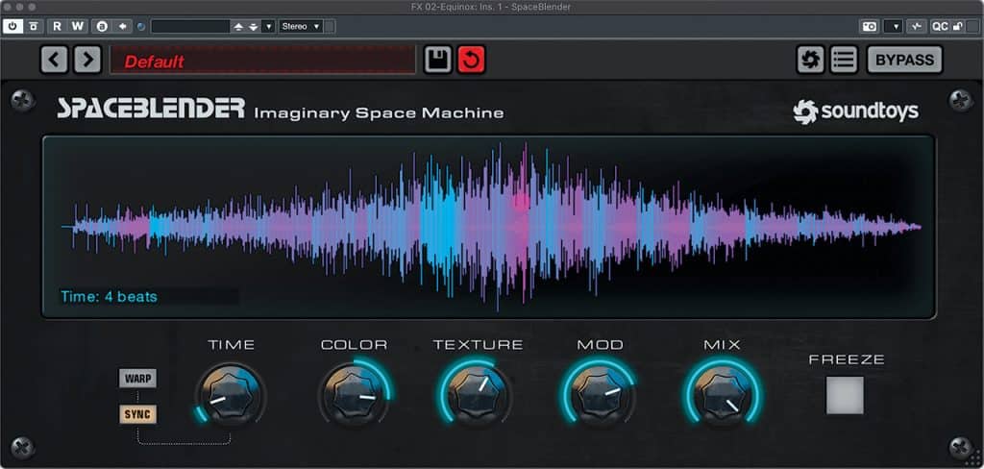Screen dimensions: 984x469
Task: Toggle the WARP mode switch
Action: coord(137,378)
